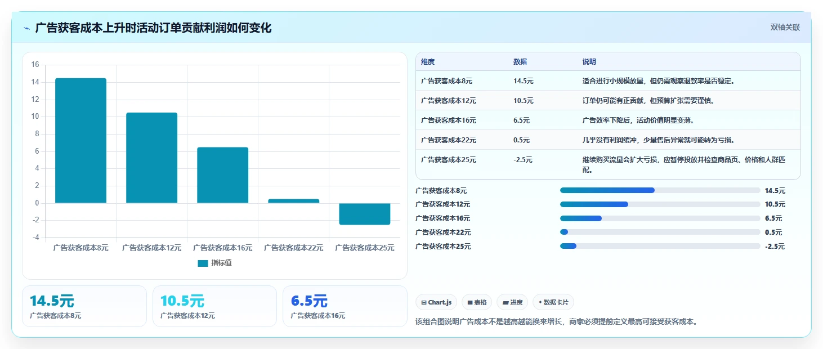Click the lightning icon beside the title

click(27, 28)
